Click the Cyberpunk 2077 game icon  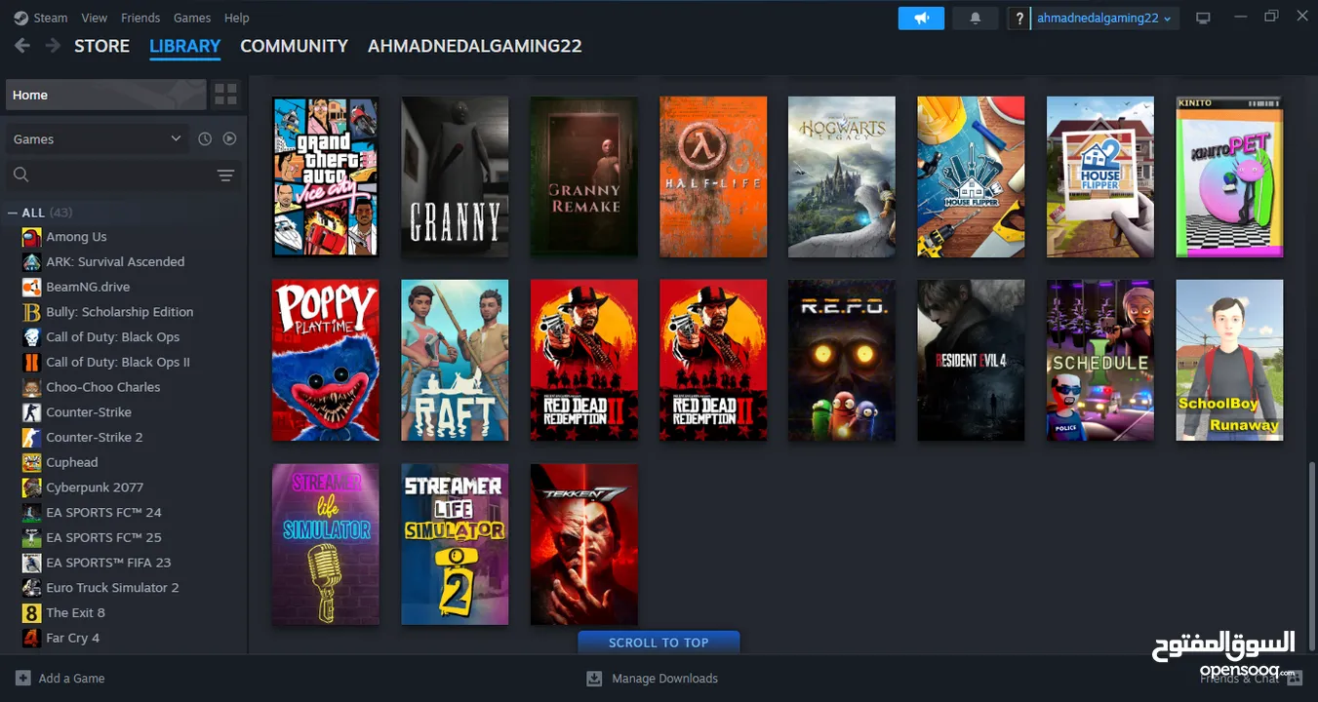click(x=31, y=487)
